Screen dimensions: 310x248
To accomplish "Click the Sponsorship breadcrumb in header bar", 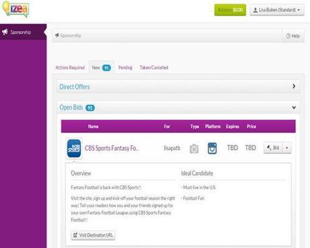I will tap(68, 36).
